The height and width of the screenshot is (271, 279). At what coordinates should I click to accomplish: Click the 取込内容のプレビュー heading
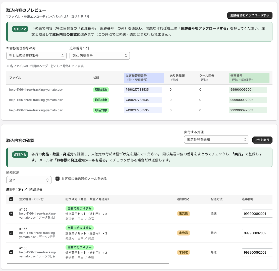(26, 10)
